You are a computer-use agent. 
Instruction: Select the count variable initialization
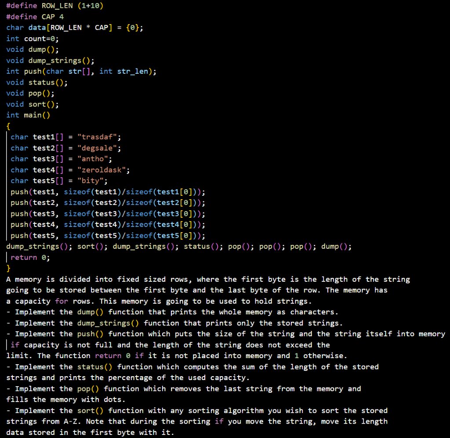coord(35,39)
